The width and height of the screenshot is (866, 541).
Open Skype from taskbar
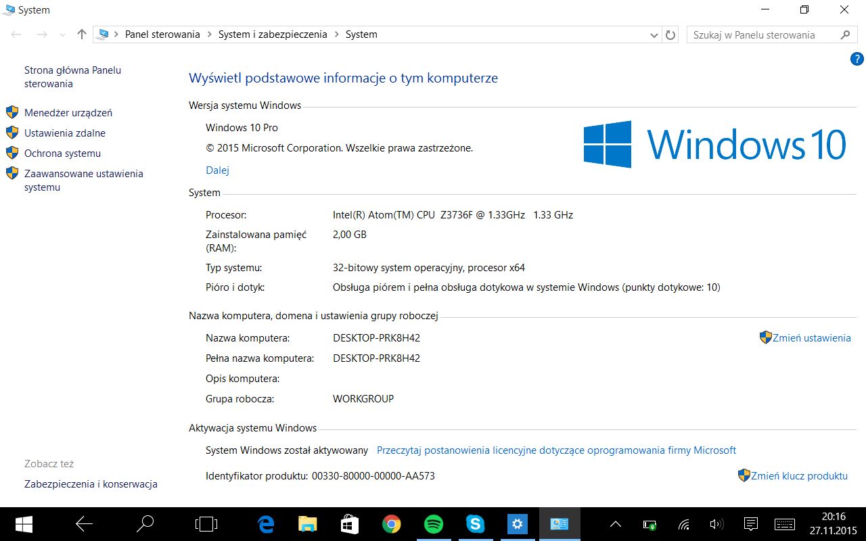click(x=475, y=524)
